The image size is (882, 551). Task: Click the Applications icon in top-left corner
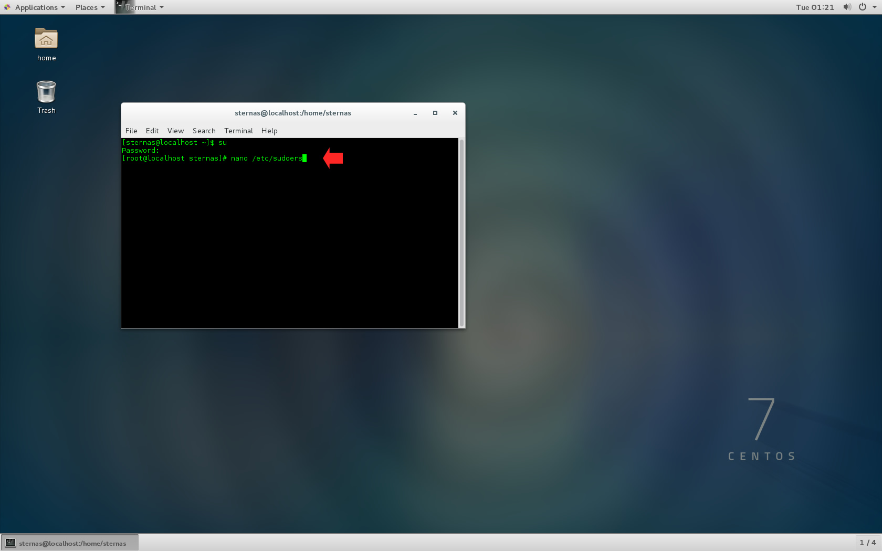pos(7,7)
